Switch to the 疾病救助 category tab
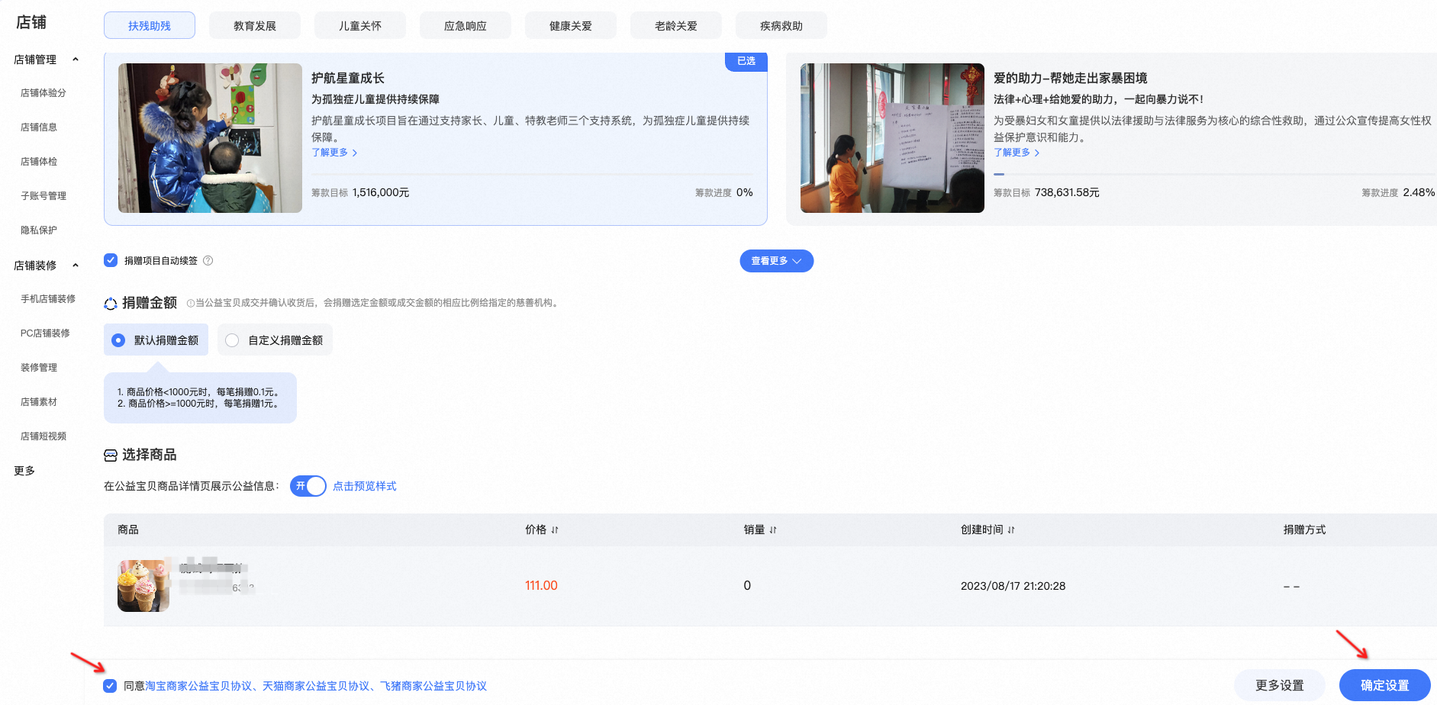Image resolution: width=1437 pixels, height=705 pixels. click(x=781, y=25)
